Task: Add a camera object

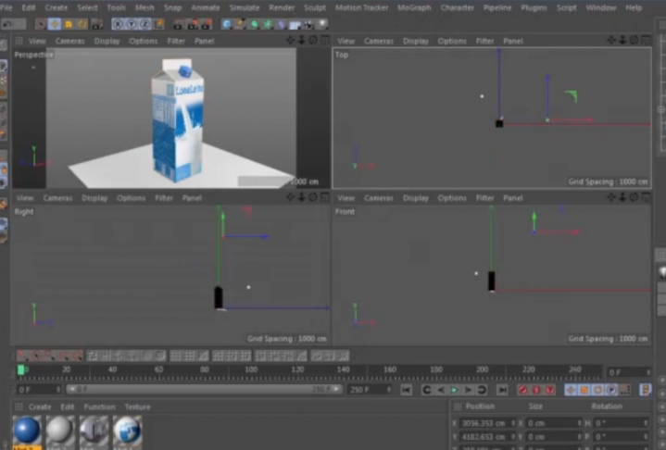Action: pos(308,24)
